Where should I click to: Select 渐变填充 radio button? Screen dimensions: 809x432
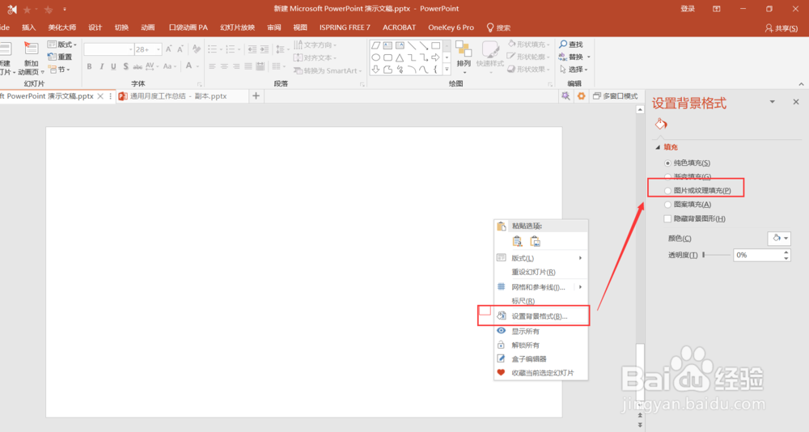tap(667, 176)
